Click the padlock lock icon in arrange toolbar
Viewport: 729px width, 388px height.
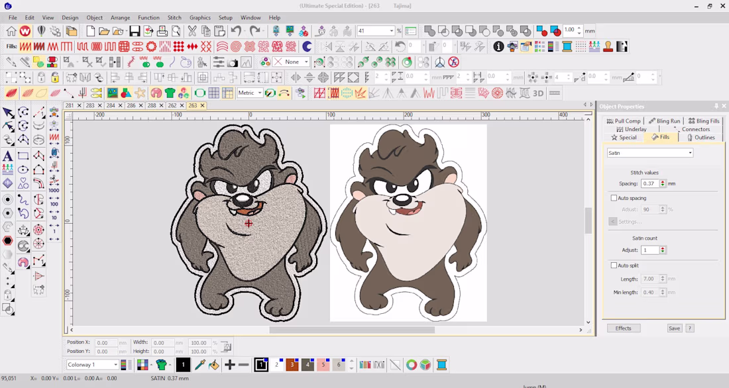click(41, 77)
